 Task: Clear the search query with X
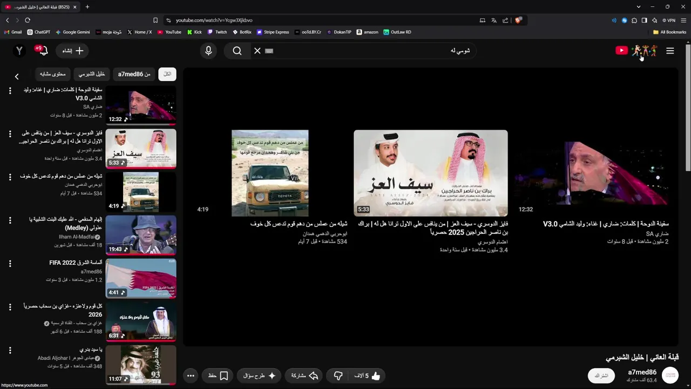click(x=258, y=51)
